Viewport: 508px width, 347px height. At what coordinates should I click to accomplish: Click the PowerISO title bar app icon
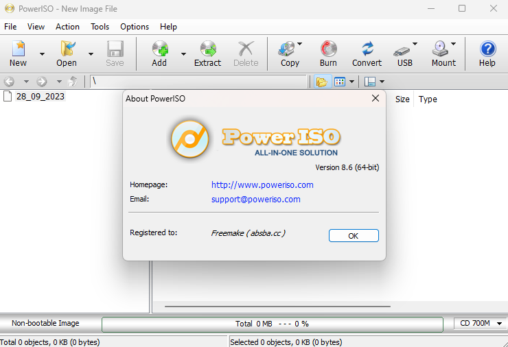(10, 8)
